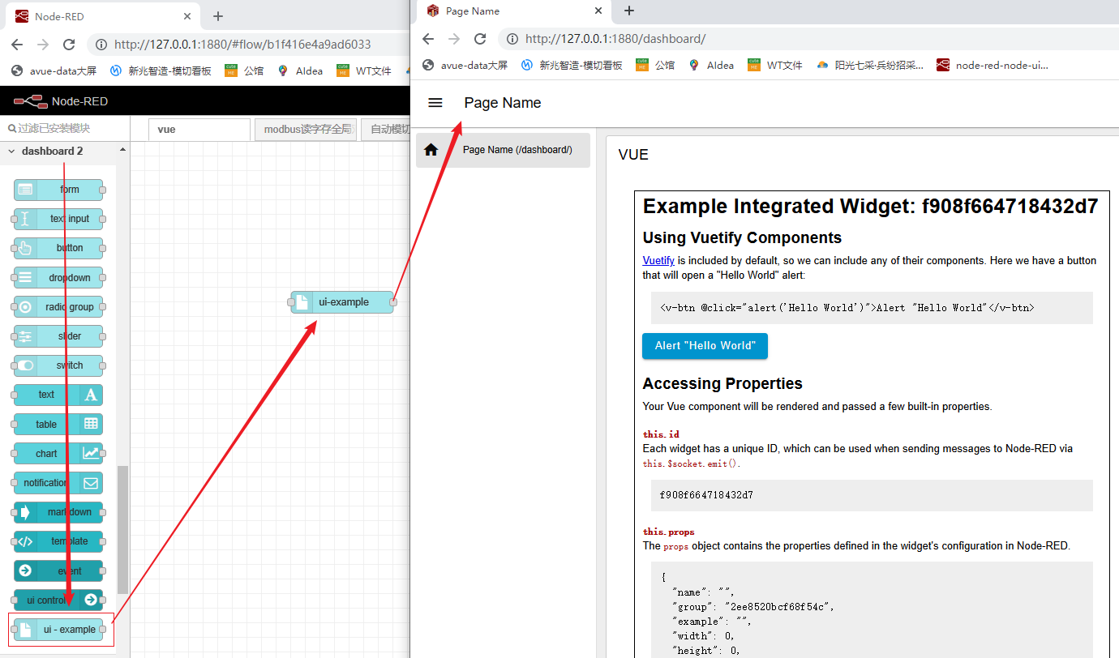Click the palette vertical scrollbar
1119x658 pixels.
click(122, 530)
